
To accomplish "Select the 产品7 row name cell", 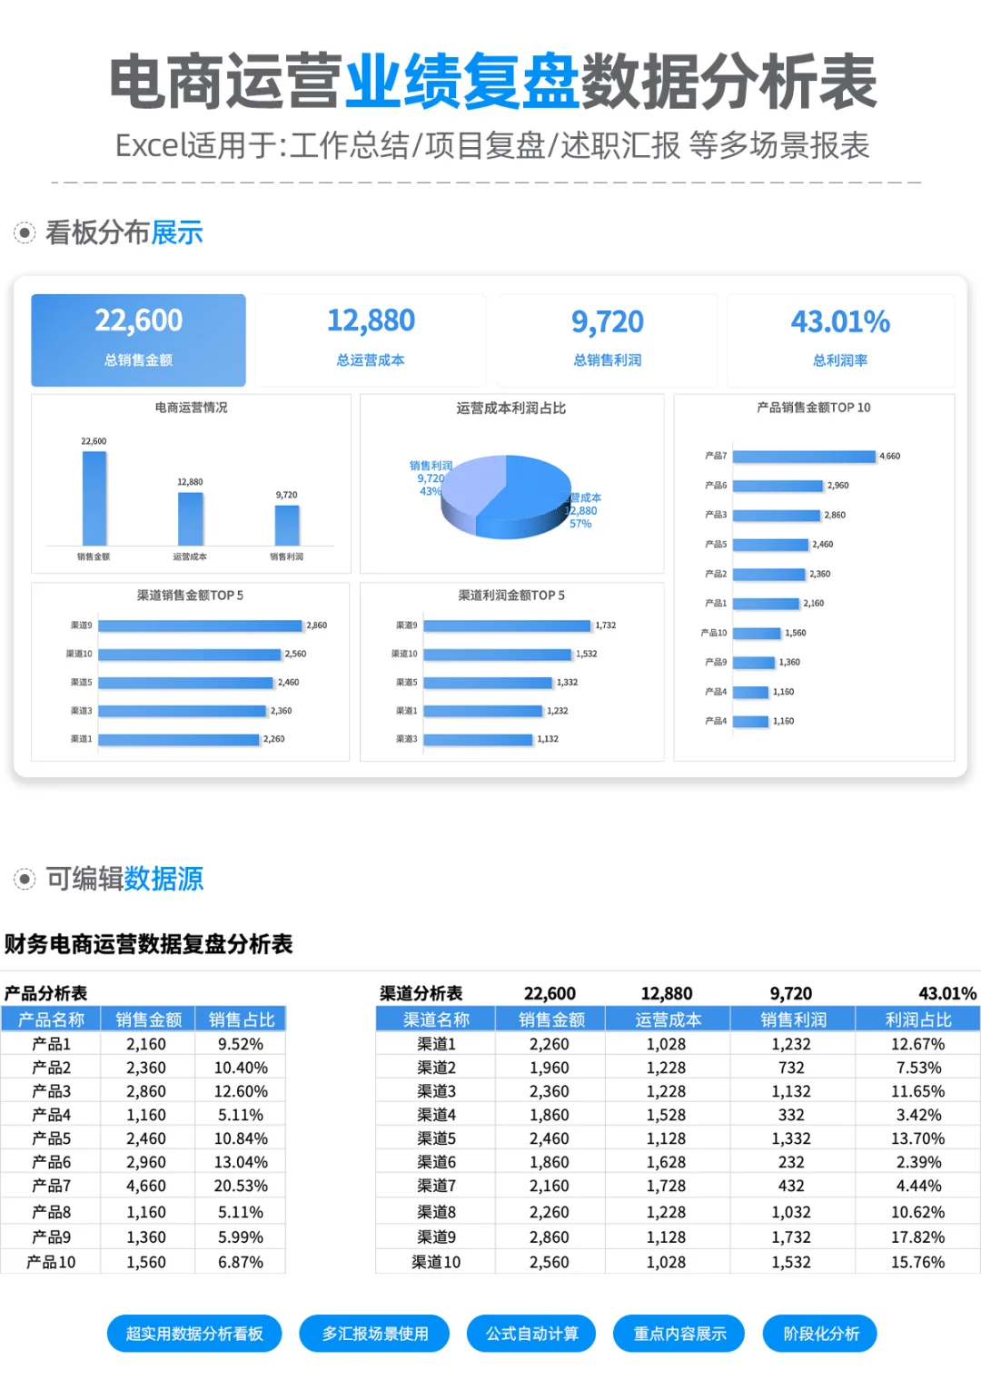I will (x=51, y=1186).
